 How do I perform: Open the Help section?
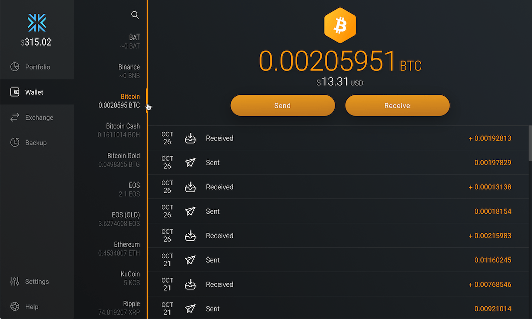tap(37, 306)
